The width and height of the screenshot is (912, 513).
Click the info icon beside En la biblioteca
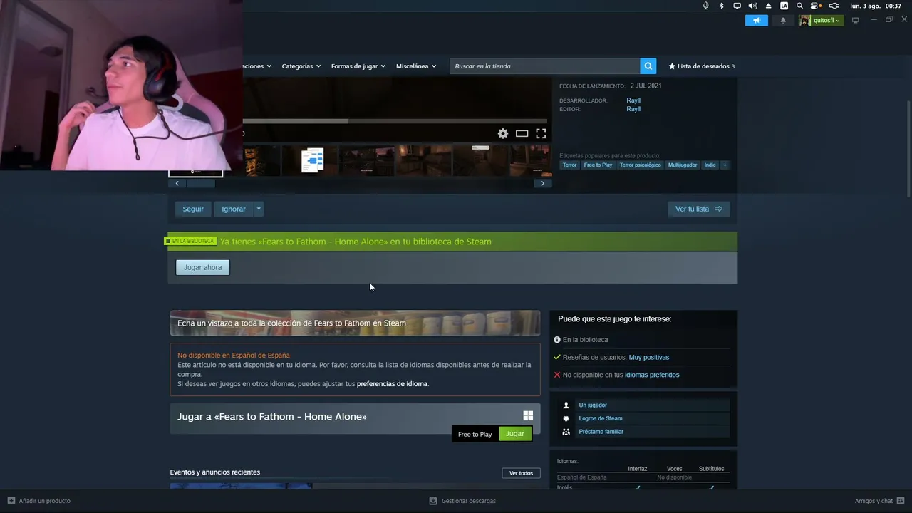(x=557, y=340)
